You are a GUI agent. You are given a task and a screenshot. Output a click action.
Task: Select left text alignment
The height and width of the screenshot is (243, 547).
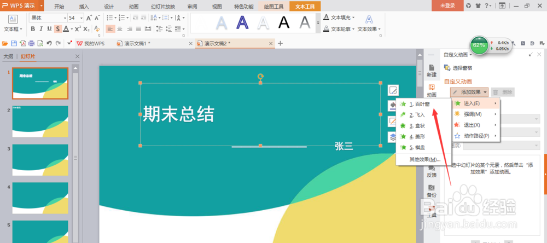110,29
